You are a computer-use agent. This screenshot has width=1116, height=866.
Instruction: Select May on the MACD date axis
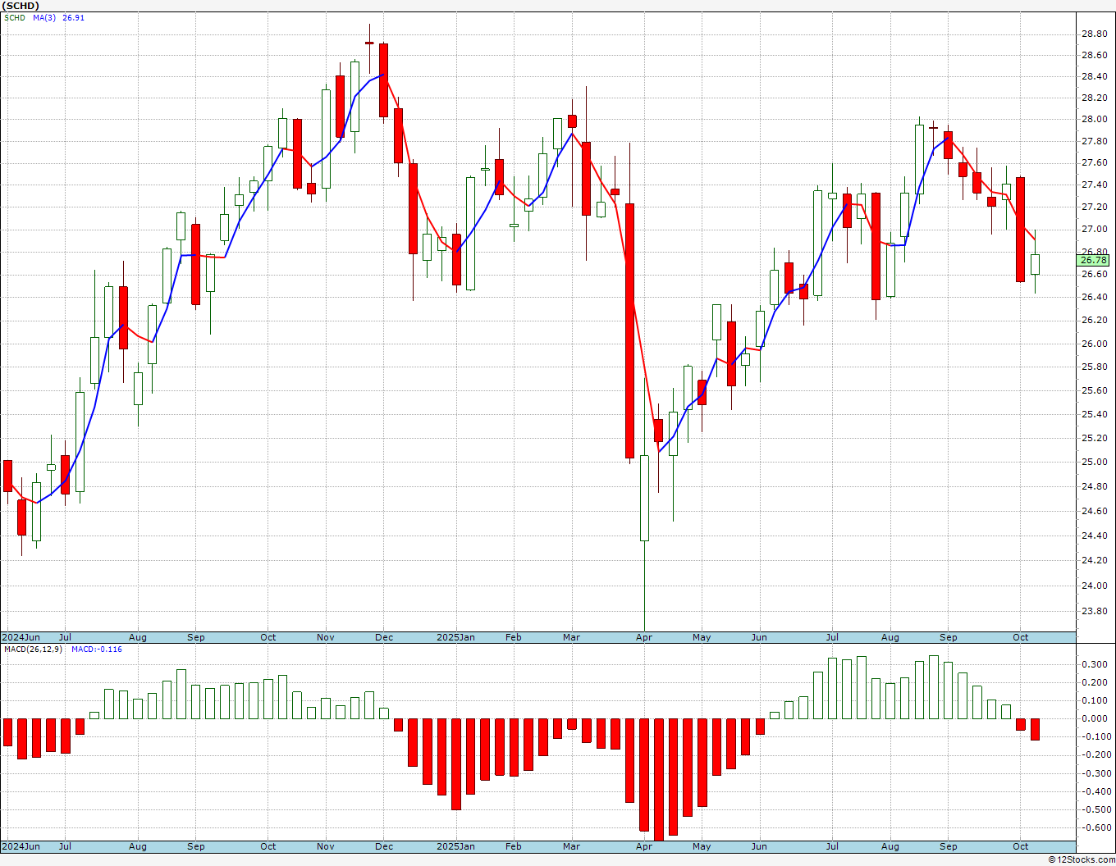[x=702, y=846]
